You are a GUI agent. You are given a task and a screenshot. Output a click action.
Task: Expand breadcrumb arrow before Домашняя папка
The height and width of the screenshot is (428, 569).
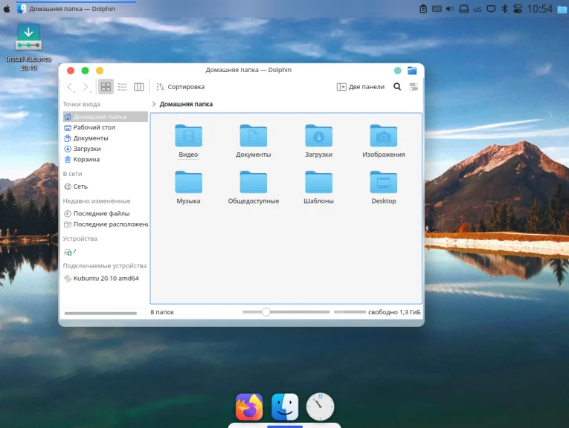click(x=154, y=105)
